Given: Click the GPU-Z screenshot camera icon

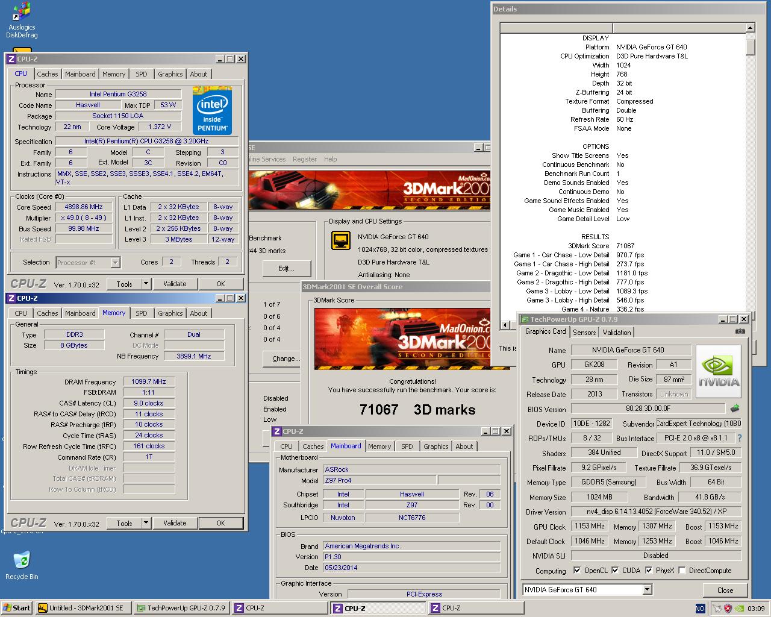Looking at the screenshot, I should click(x=740, y=331).
